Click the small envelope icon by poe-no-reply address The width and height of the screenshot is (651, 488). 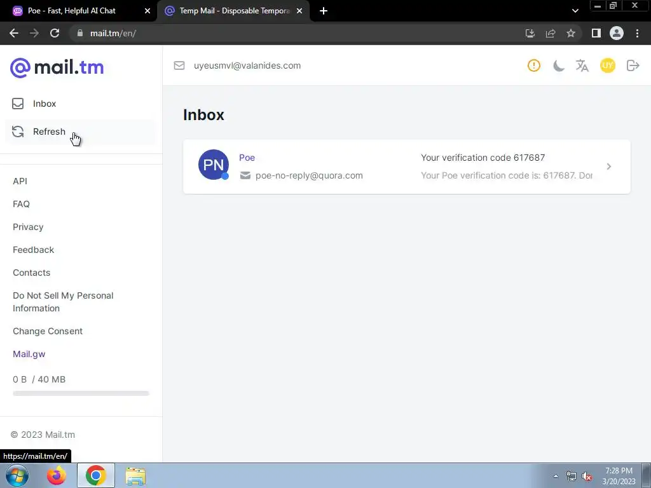(245, 175)
